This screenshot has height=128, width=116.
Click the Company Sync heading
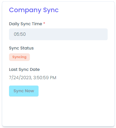(x=34, y=10)
